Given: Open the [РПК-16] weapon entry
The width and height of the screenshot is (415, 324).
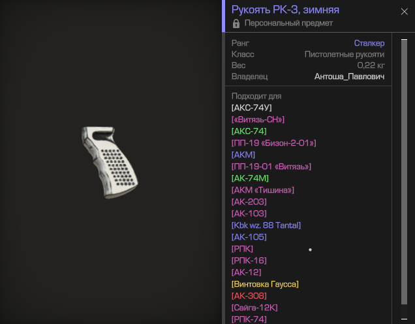Looking at the screenshot, I should pyautogui.click(x=249, y=261).
